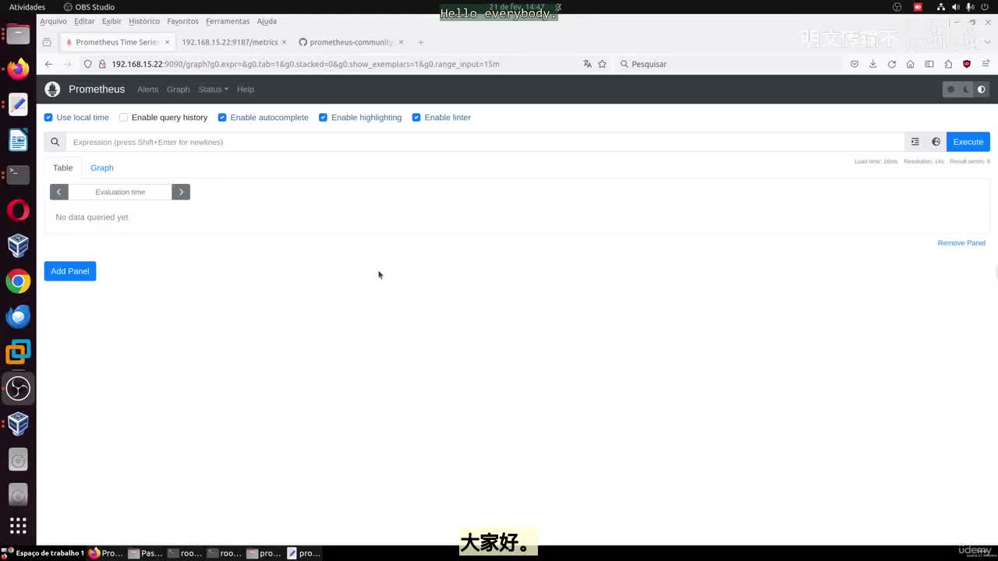Open Atividades overview in top bar
This screenshot has height=561, width=998.
tap(27, 7)
